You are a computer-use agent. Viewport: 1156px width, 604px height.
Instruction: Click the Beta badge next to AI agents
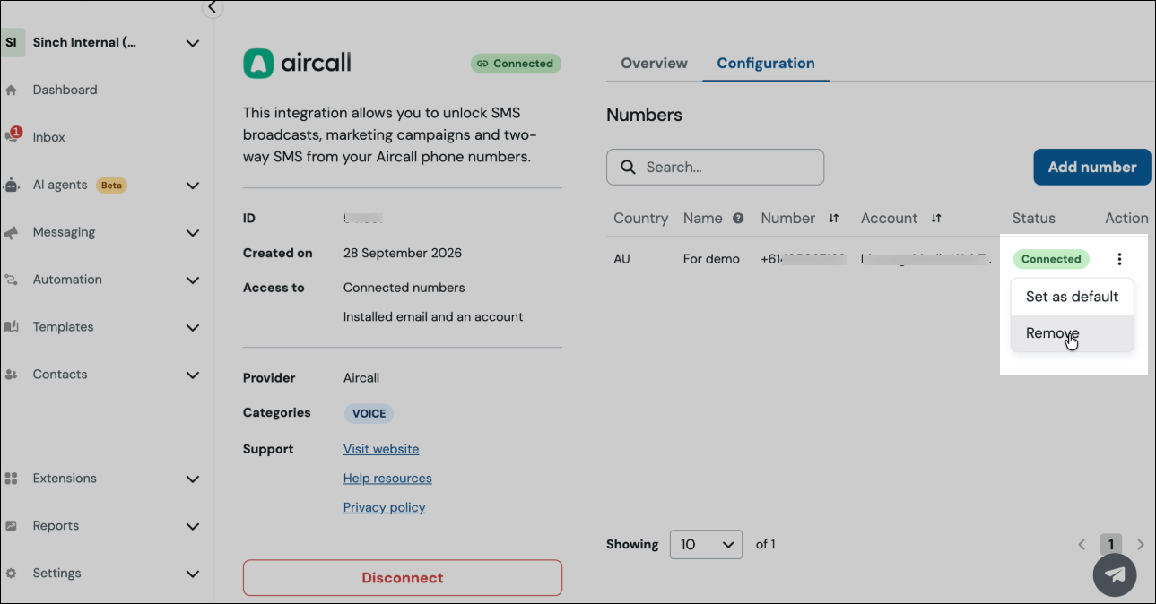tap(111, 186)
